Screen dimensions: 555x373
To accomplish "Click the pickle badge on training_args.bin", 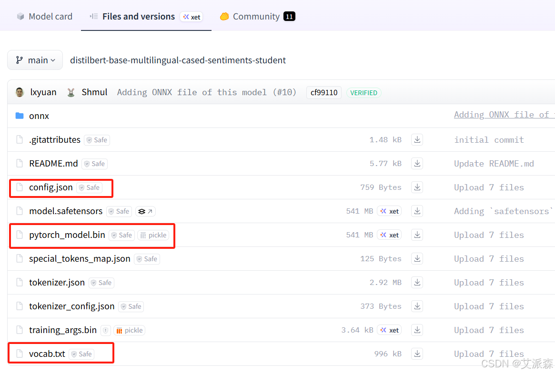I will tap(129, 330).
